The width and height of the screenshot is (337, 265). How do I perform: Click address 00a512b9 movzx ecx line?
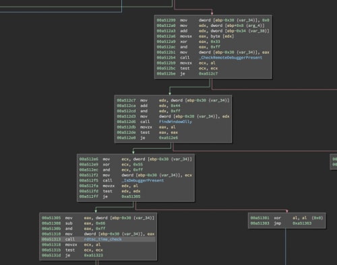(x=166, y=63)
